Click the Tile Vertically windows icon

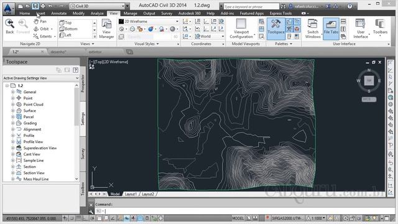tap(343, 29)
